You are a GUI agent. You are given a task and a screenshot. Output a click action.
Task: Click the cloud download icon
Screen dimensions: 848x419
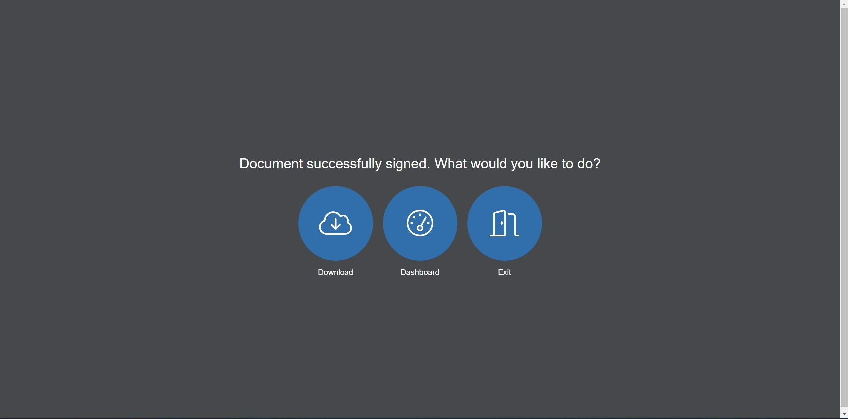point(335,223)
